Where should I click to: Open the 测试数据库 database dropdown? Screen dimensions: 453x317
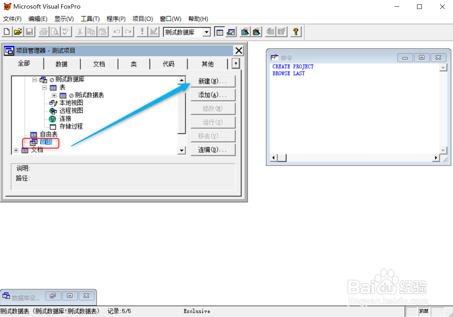click(206, 32)
